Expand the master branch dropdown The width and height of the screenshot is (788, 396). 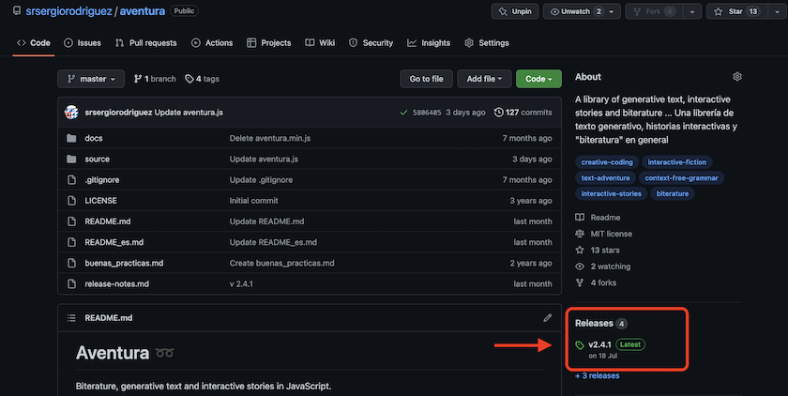pos(91,79)
